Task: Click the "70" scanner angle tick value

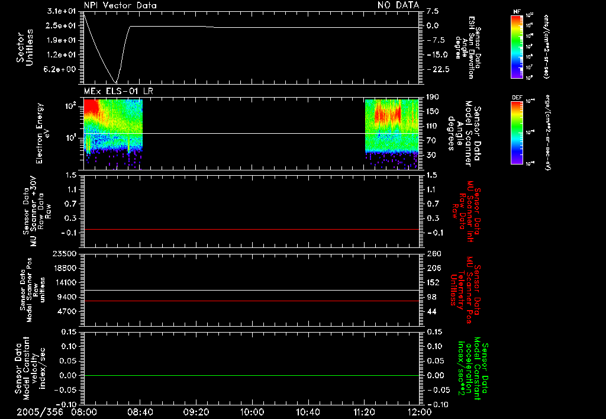Action: 431,141
